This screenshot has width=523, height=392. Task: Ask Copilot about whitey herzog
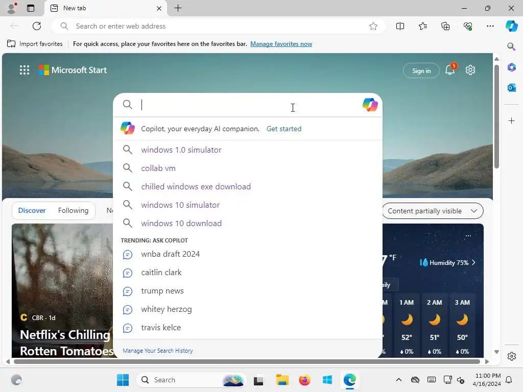[x=248, y=309]
